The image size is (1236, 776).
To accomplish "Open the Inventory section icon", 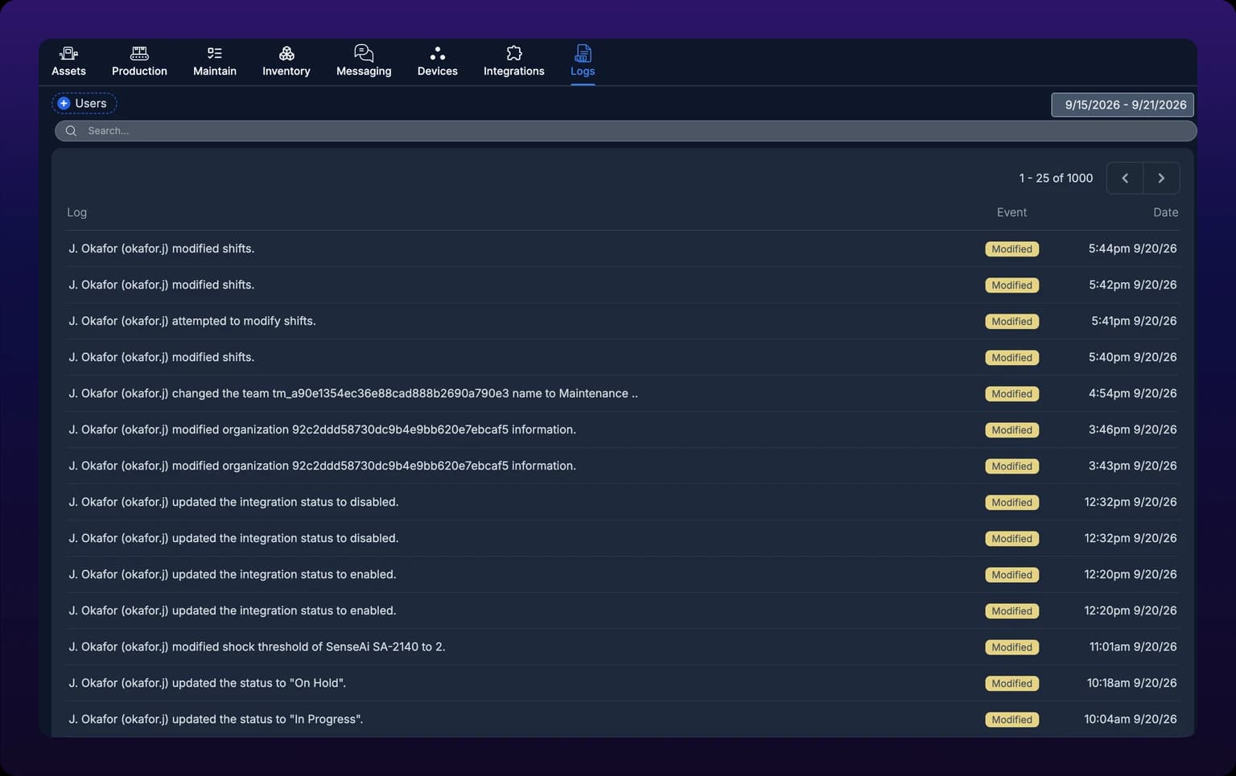I will coord(286,53).
